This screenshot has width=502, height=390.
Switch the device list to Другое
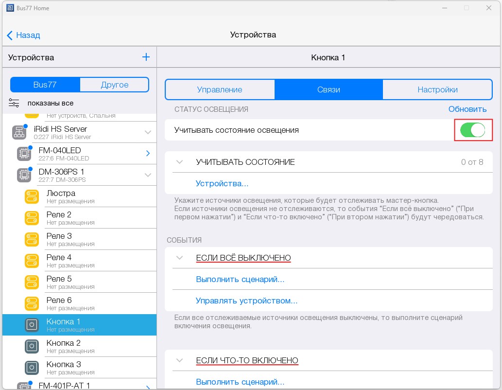(x=114, y=85)
